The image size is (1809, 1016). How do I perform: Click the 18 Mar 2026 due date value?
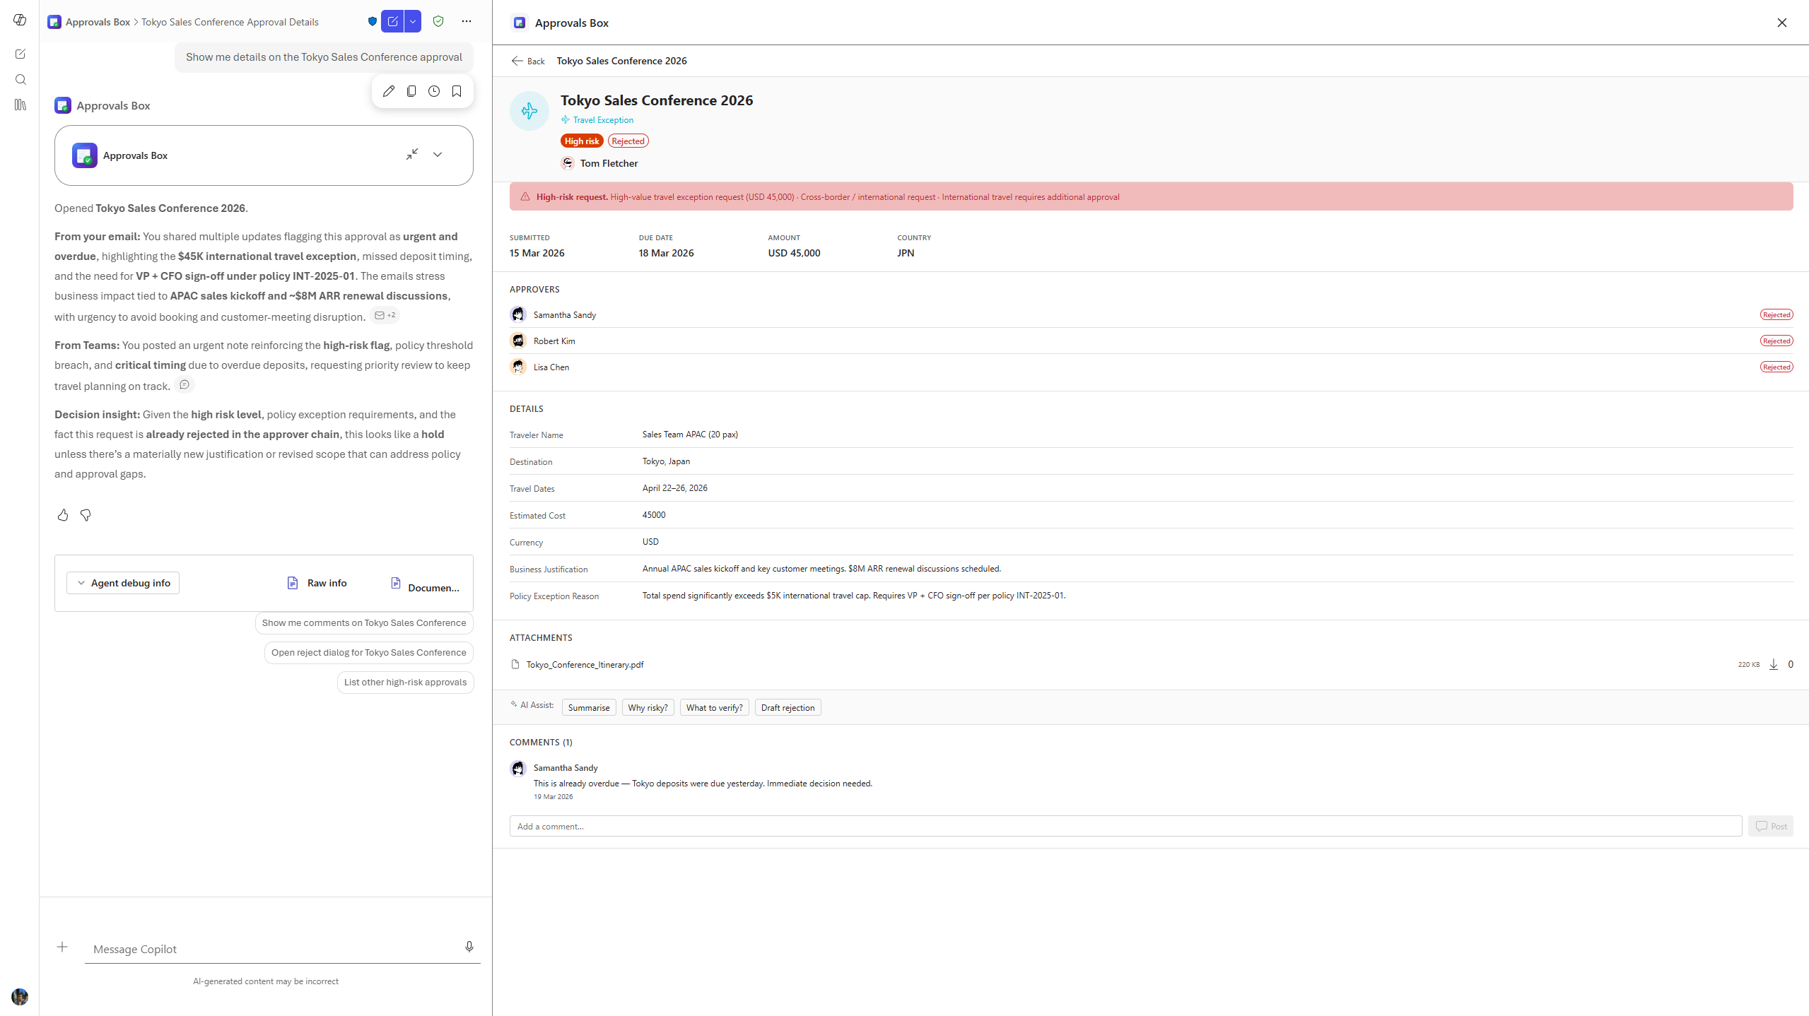click(x=667, y=253)
